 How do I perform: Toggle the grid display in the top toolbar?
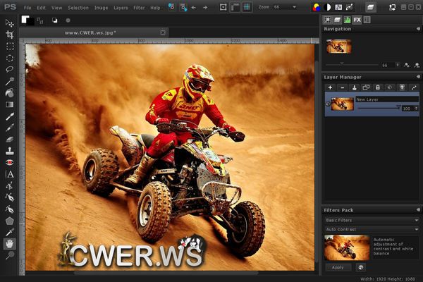[x=247, y=7]
